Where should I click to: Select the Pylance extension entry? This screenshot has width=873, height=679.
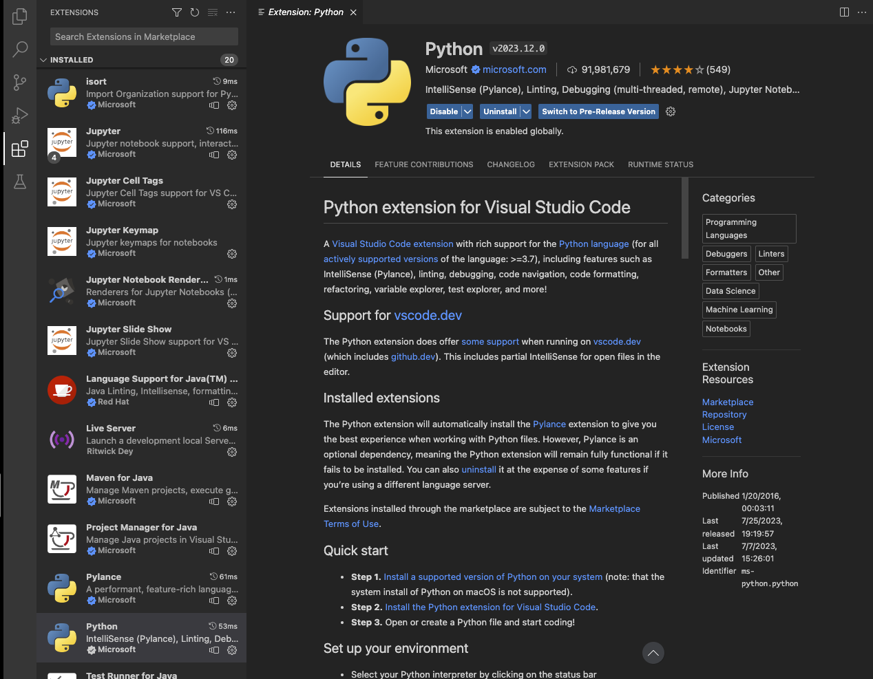(141, 588)
